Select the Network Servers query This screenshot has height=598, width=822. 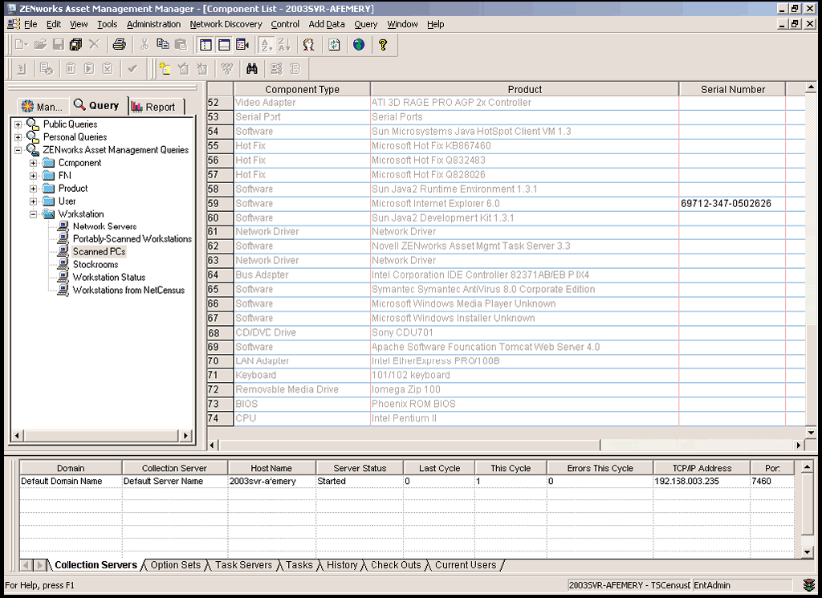[x=105, y=226]
